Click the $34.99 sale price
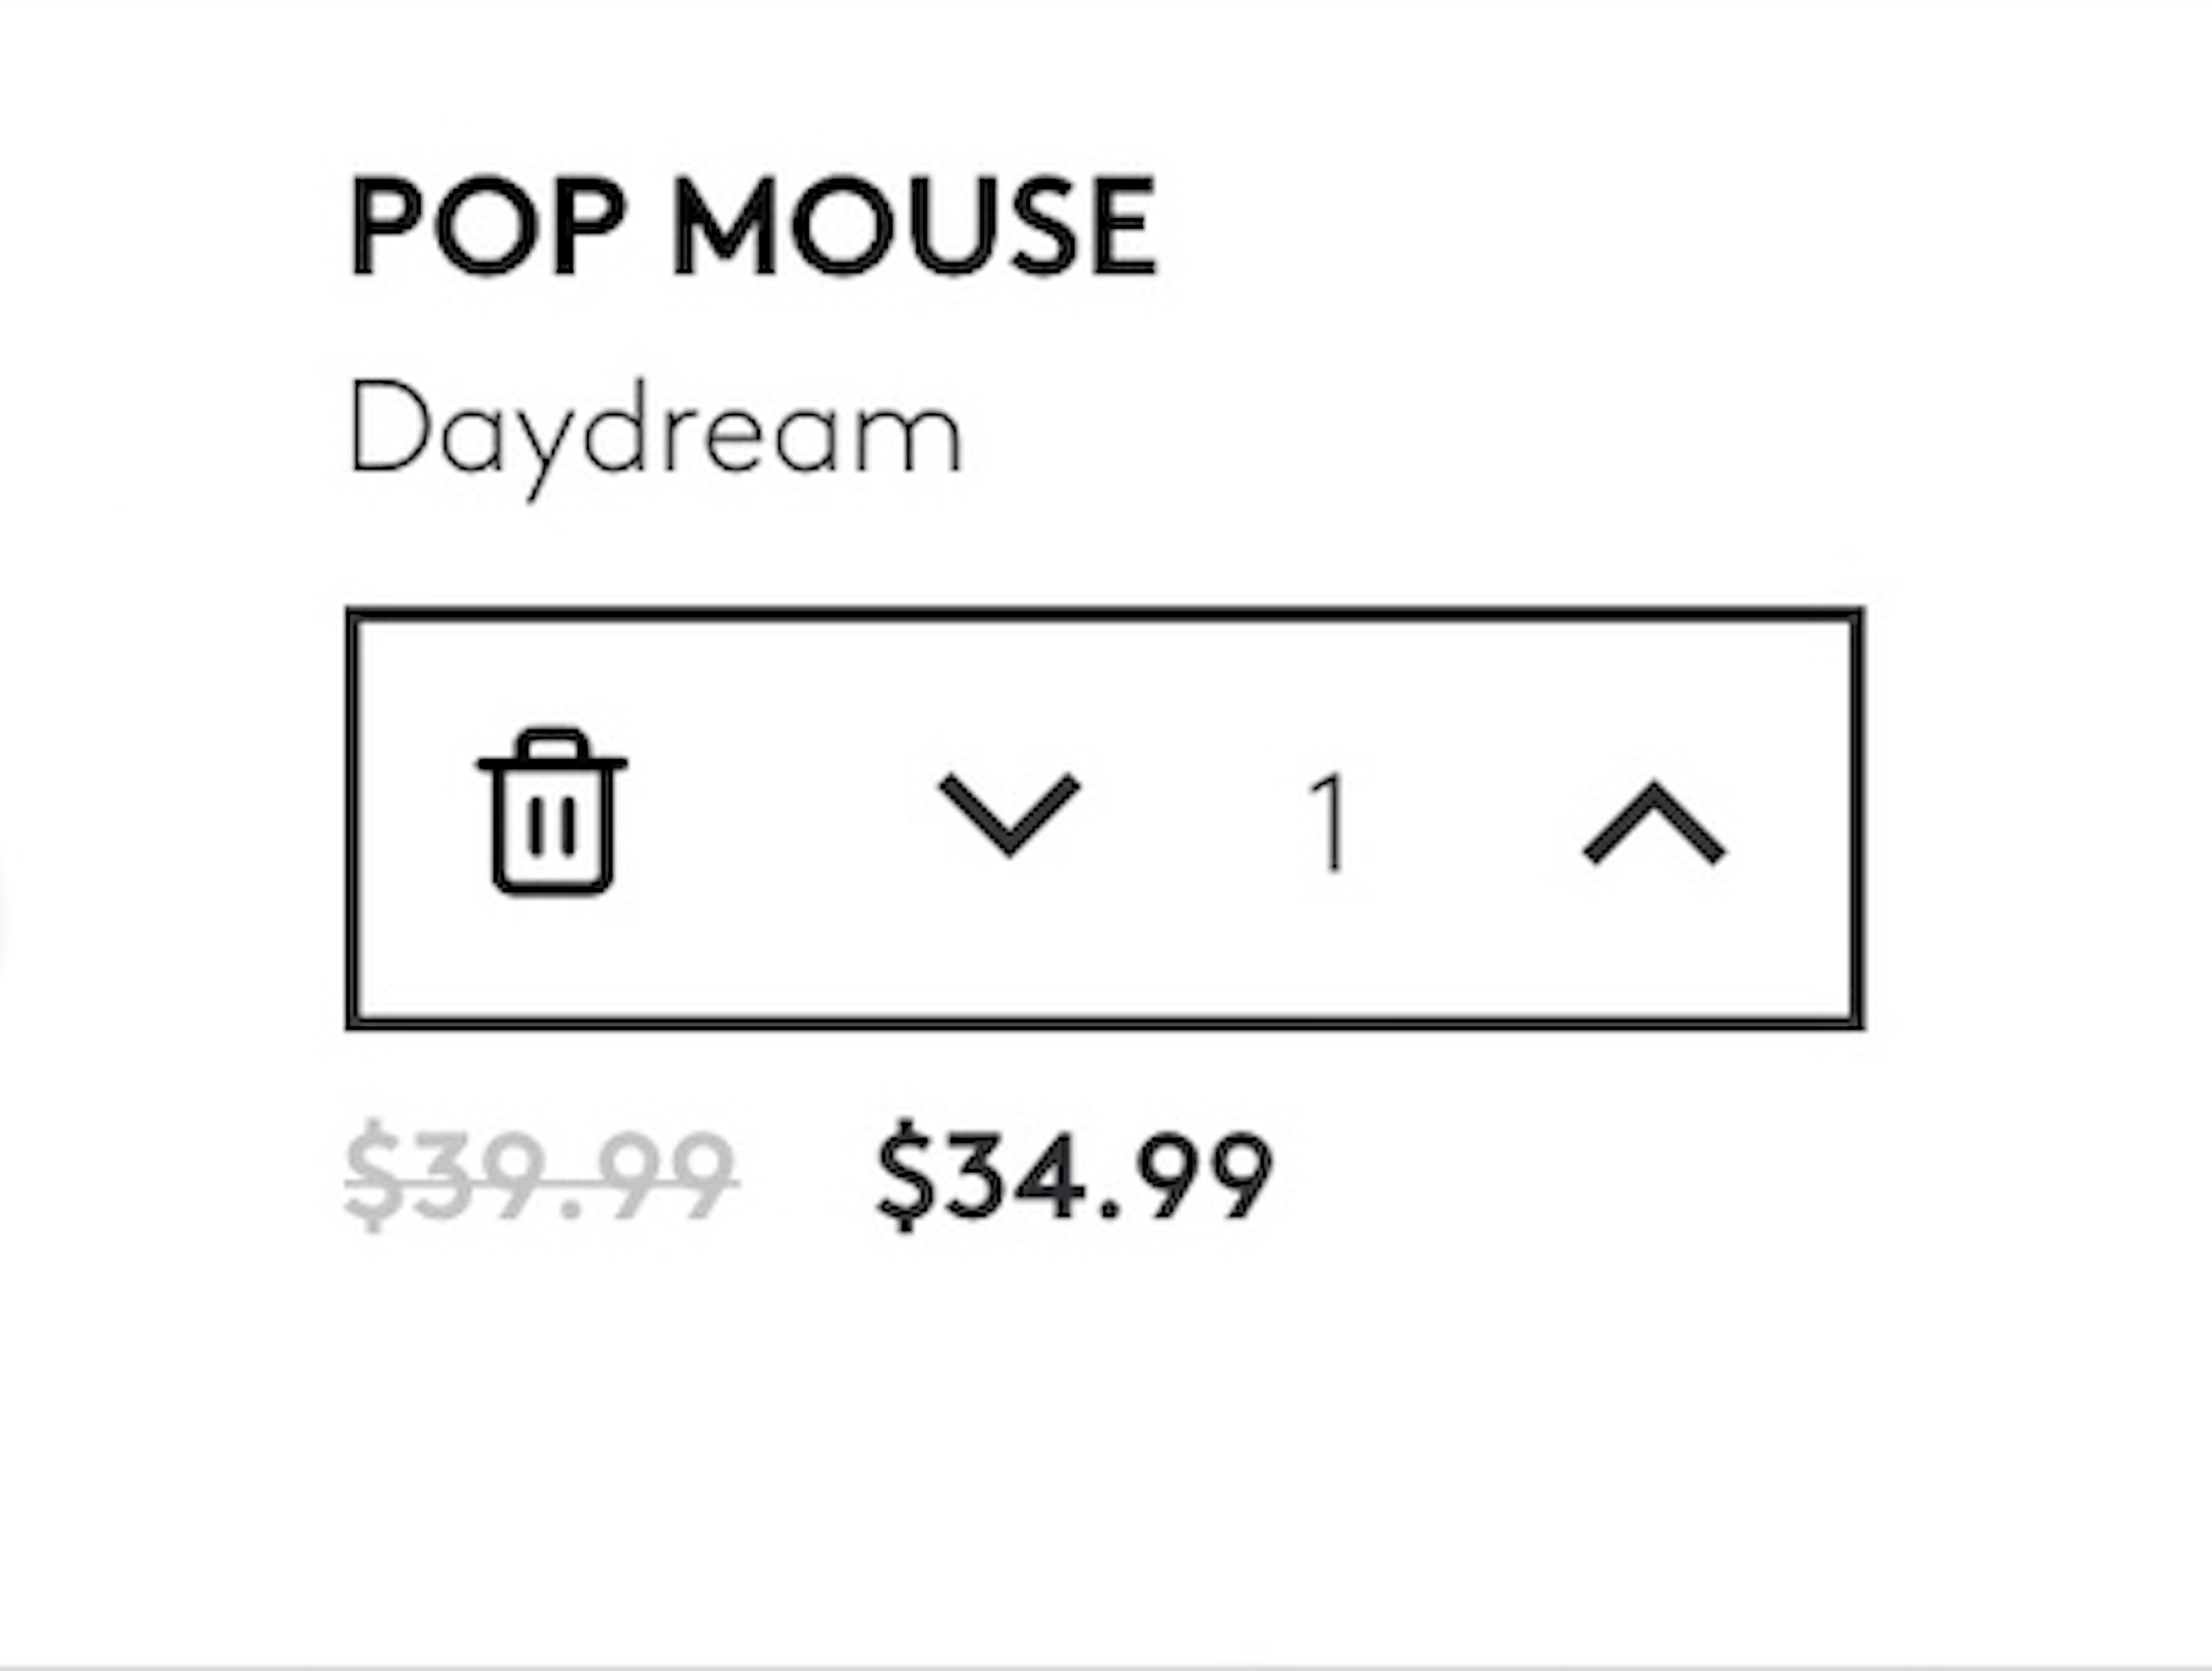 [1074, 1174]
